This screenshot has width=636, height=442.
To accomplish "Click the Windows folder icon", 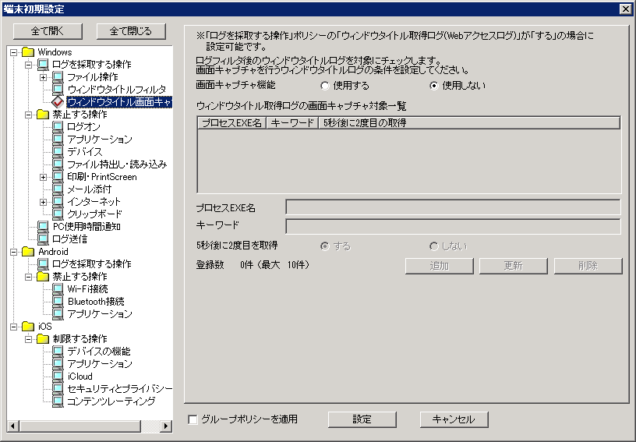I will (28, 52).
